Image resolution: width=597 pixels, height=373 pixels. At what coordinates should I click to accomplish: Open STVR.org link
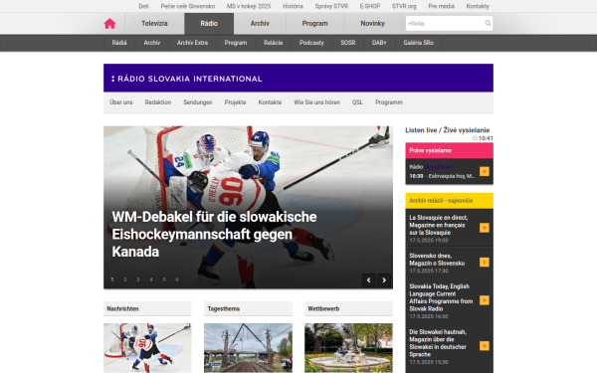(x=404, y=6)
